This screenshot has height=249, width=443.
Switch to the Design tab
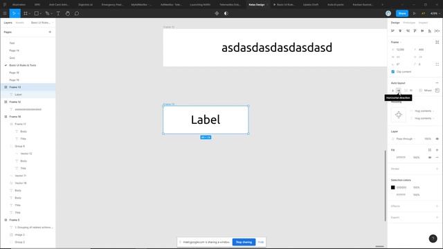(395, 23)
